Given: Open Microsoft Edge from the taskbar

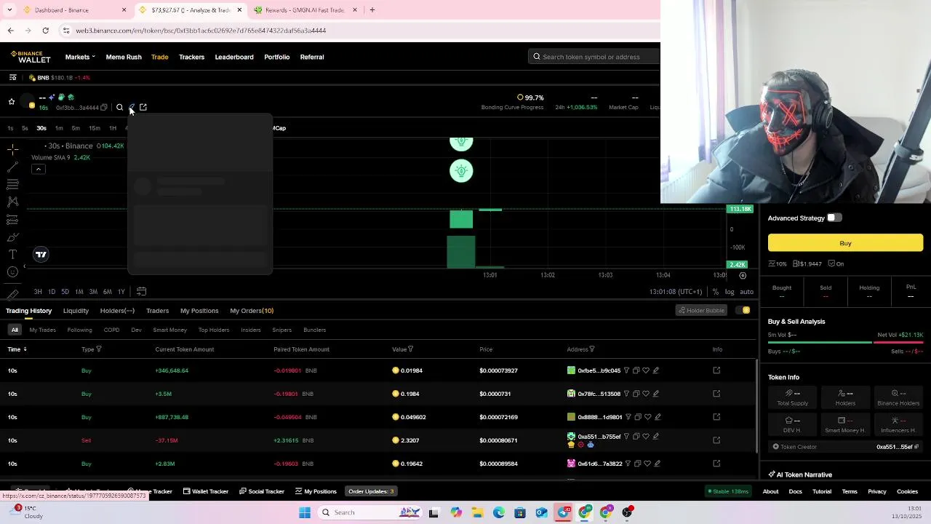Looking at the screenshot, I should [499, 512].
